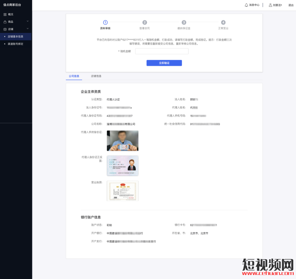This screenshot has height=279, width=296.
Task: Click step 1 资料审核 circle
Action: click(105, 22)
